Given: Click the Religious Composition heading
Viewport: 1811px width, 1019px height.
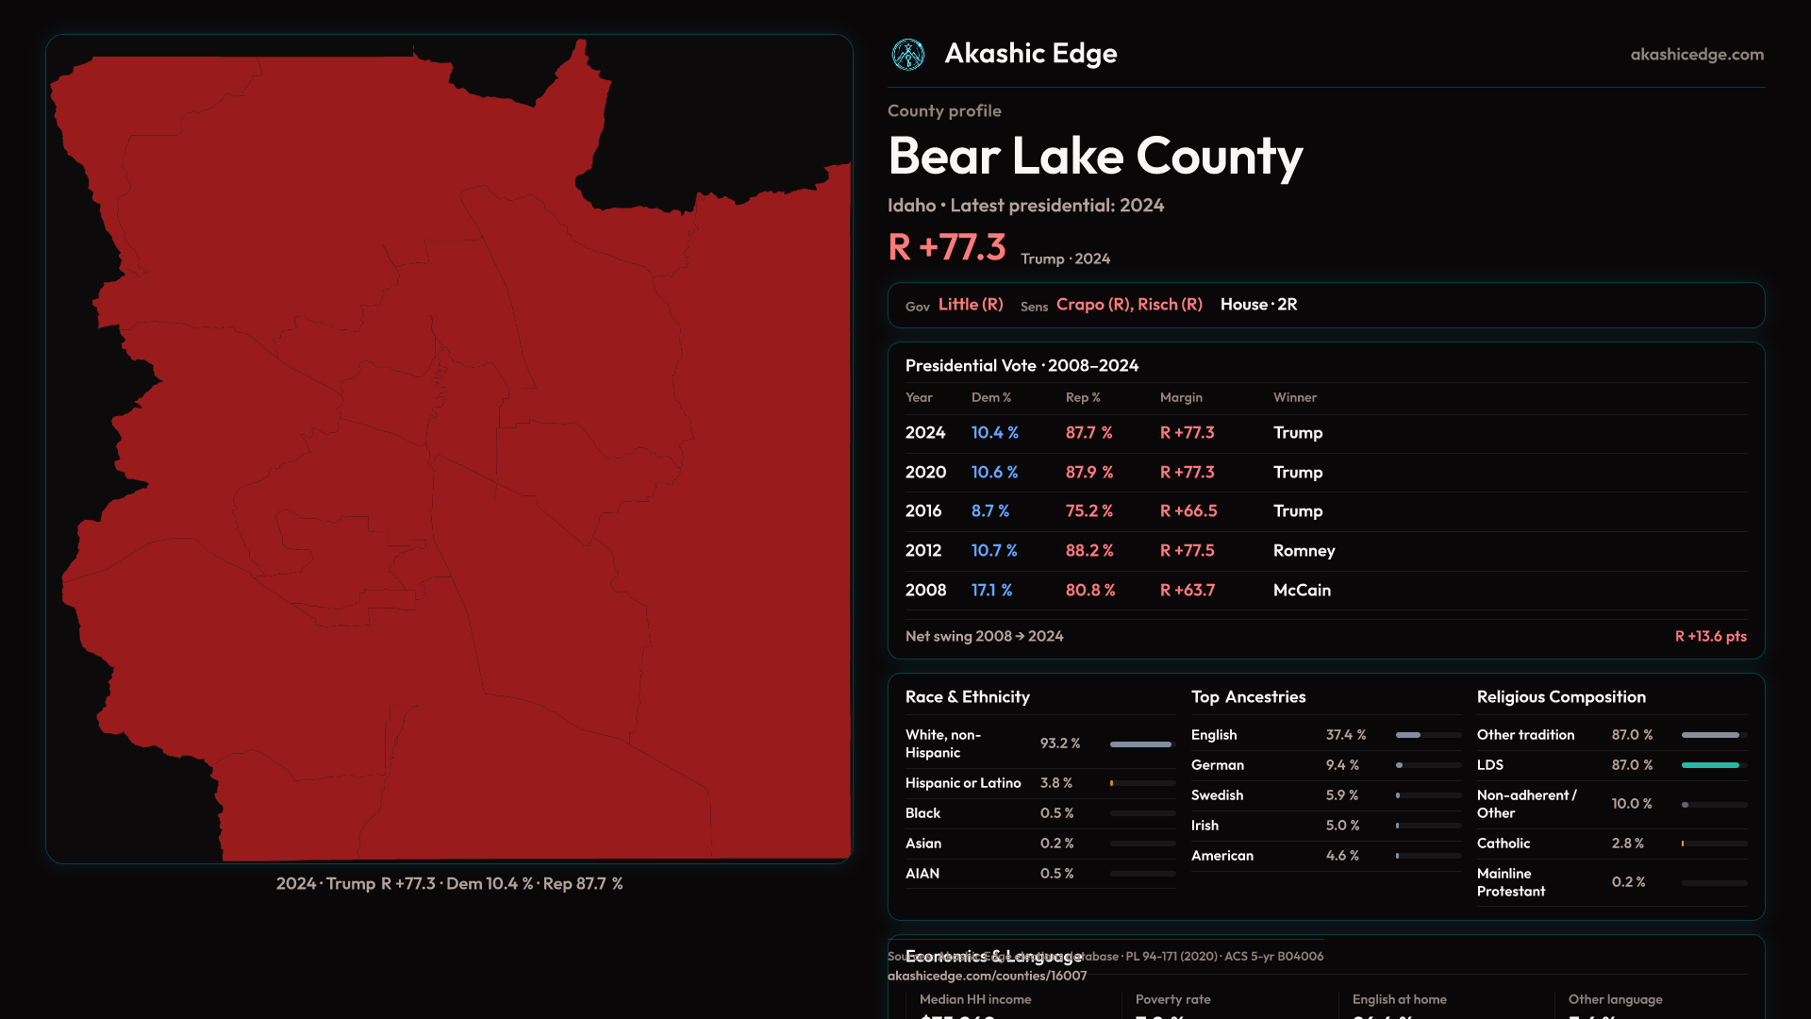Looking at the screenshot, I should tap(1561, 697).
